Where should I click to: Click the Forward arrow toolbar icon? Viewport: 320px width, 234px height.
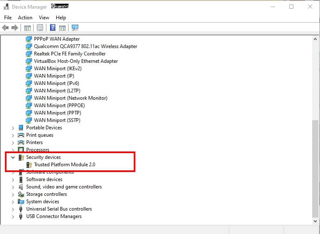tap(15, 28)
